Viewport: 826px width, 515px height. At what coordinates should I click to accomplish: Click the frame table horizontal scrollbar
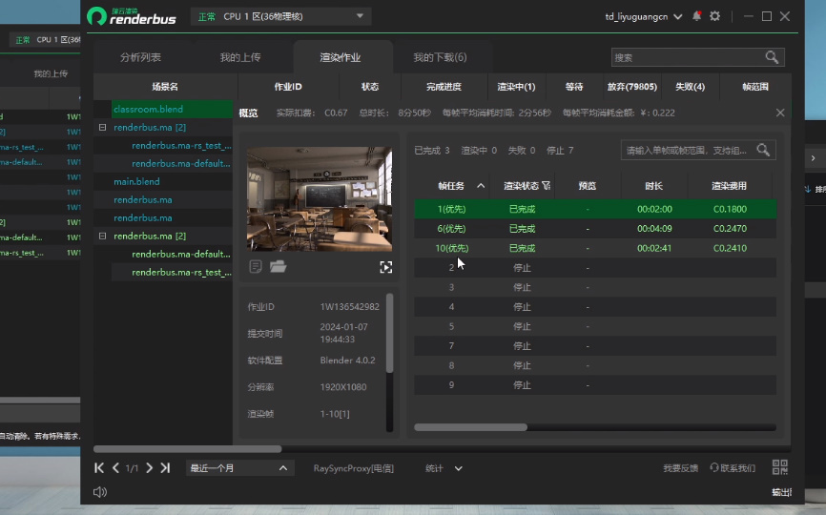click(470, 427)
